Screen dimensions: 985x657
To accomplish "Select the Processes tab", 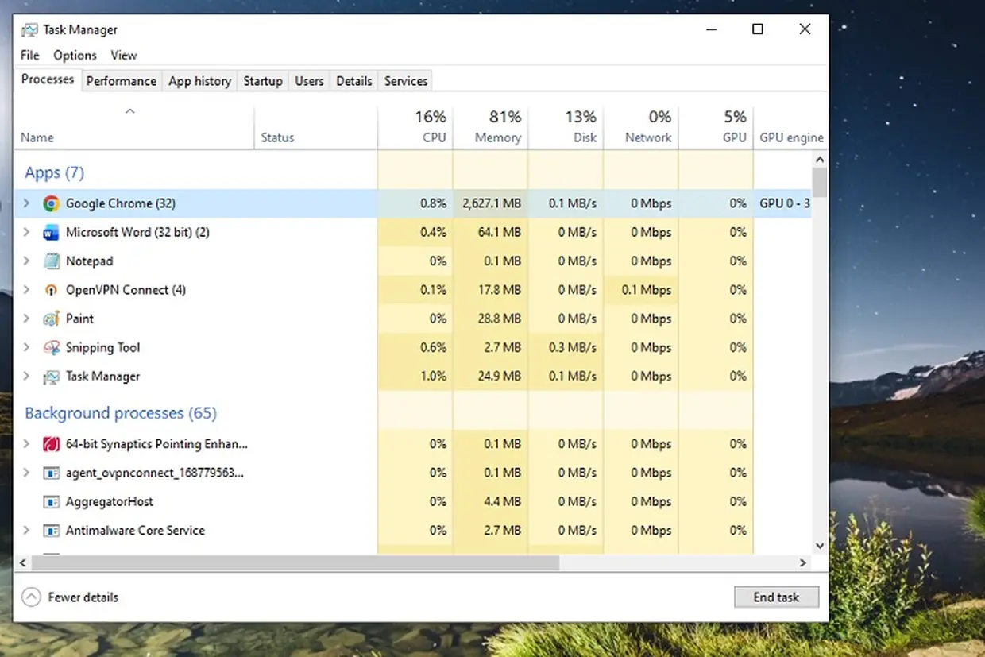I will (48, 79).
